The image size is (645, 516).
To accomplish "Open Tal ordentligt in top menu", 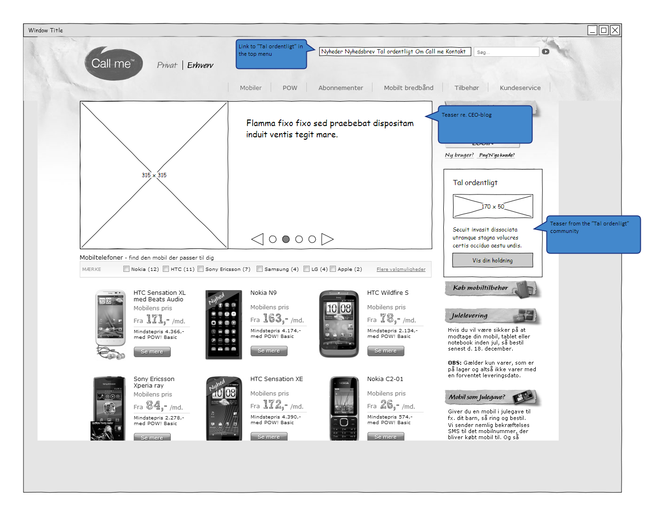I will (395, 52).
